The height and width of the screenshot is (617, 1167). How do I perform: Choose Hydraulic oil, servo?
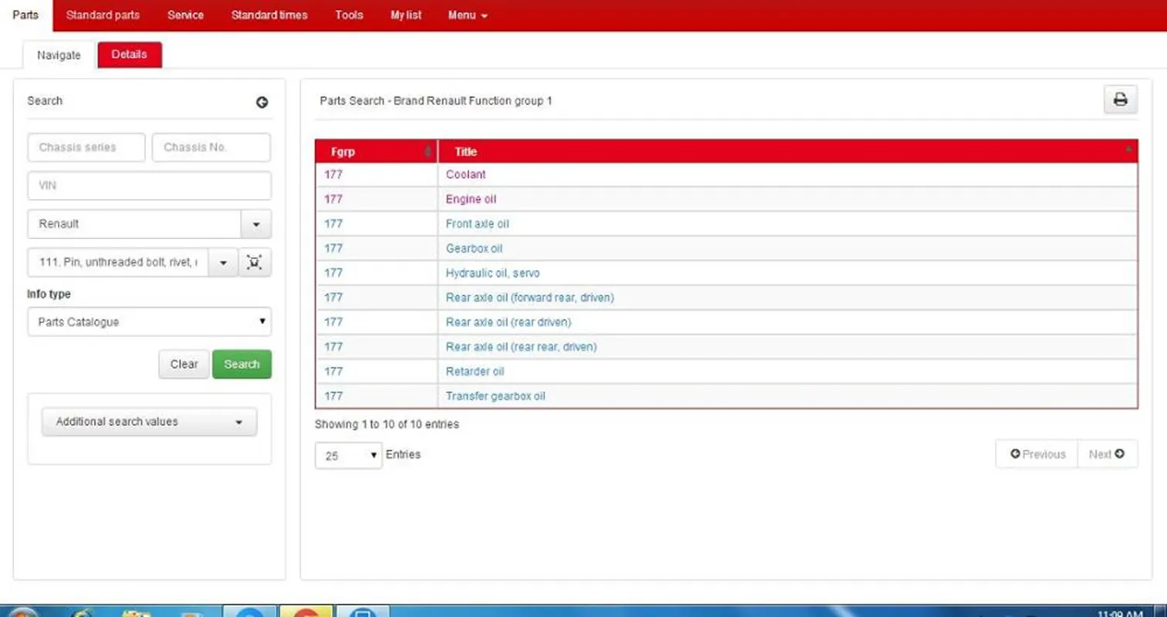coord(493,273)
